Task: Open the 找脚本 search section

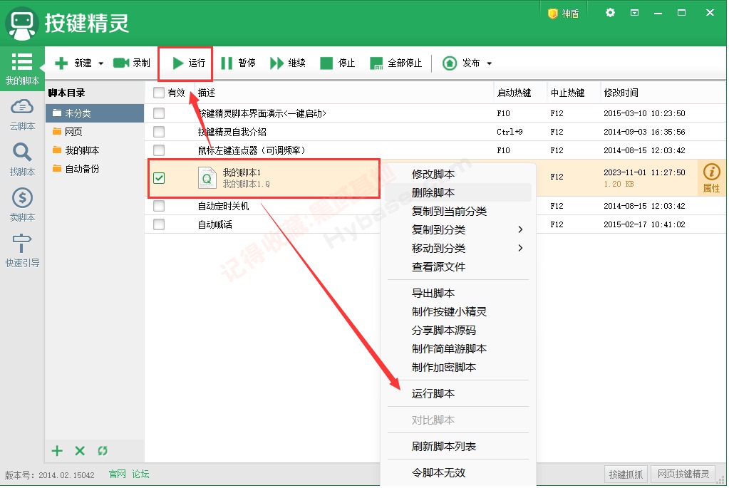Action: (x=22, y=160)
